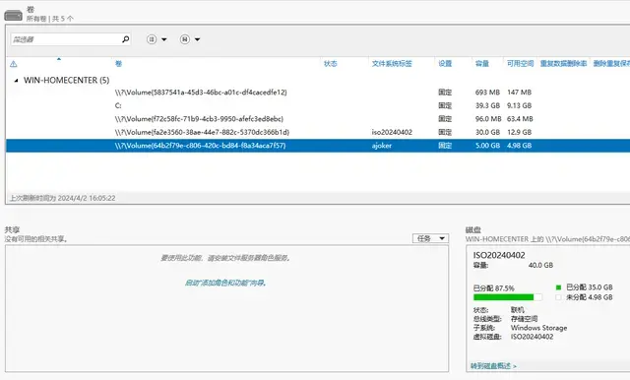Click the ISO20240402 disk title
This screenshot has width=630, height=380.
[499, 255]
